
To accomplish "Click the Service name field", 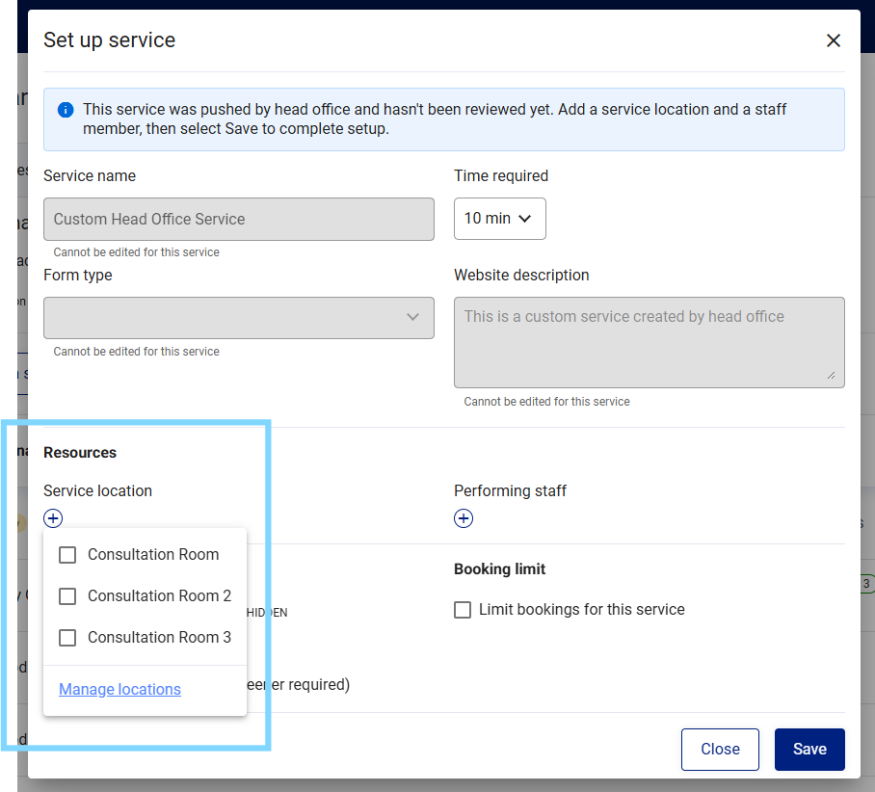I will point(239,219).
